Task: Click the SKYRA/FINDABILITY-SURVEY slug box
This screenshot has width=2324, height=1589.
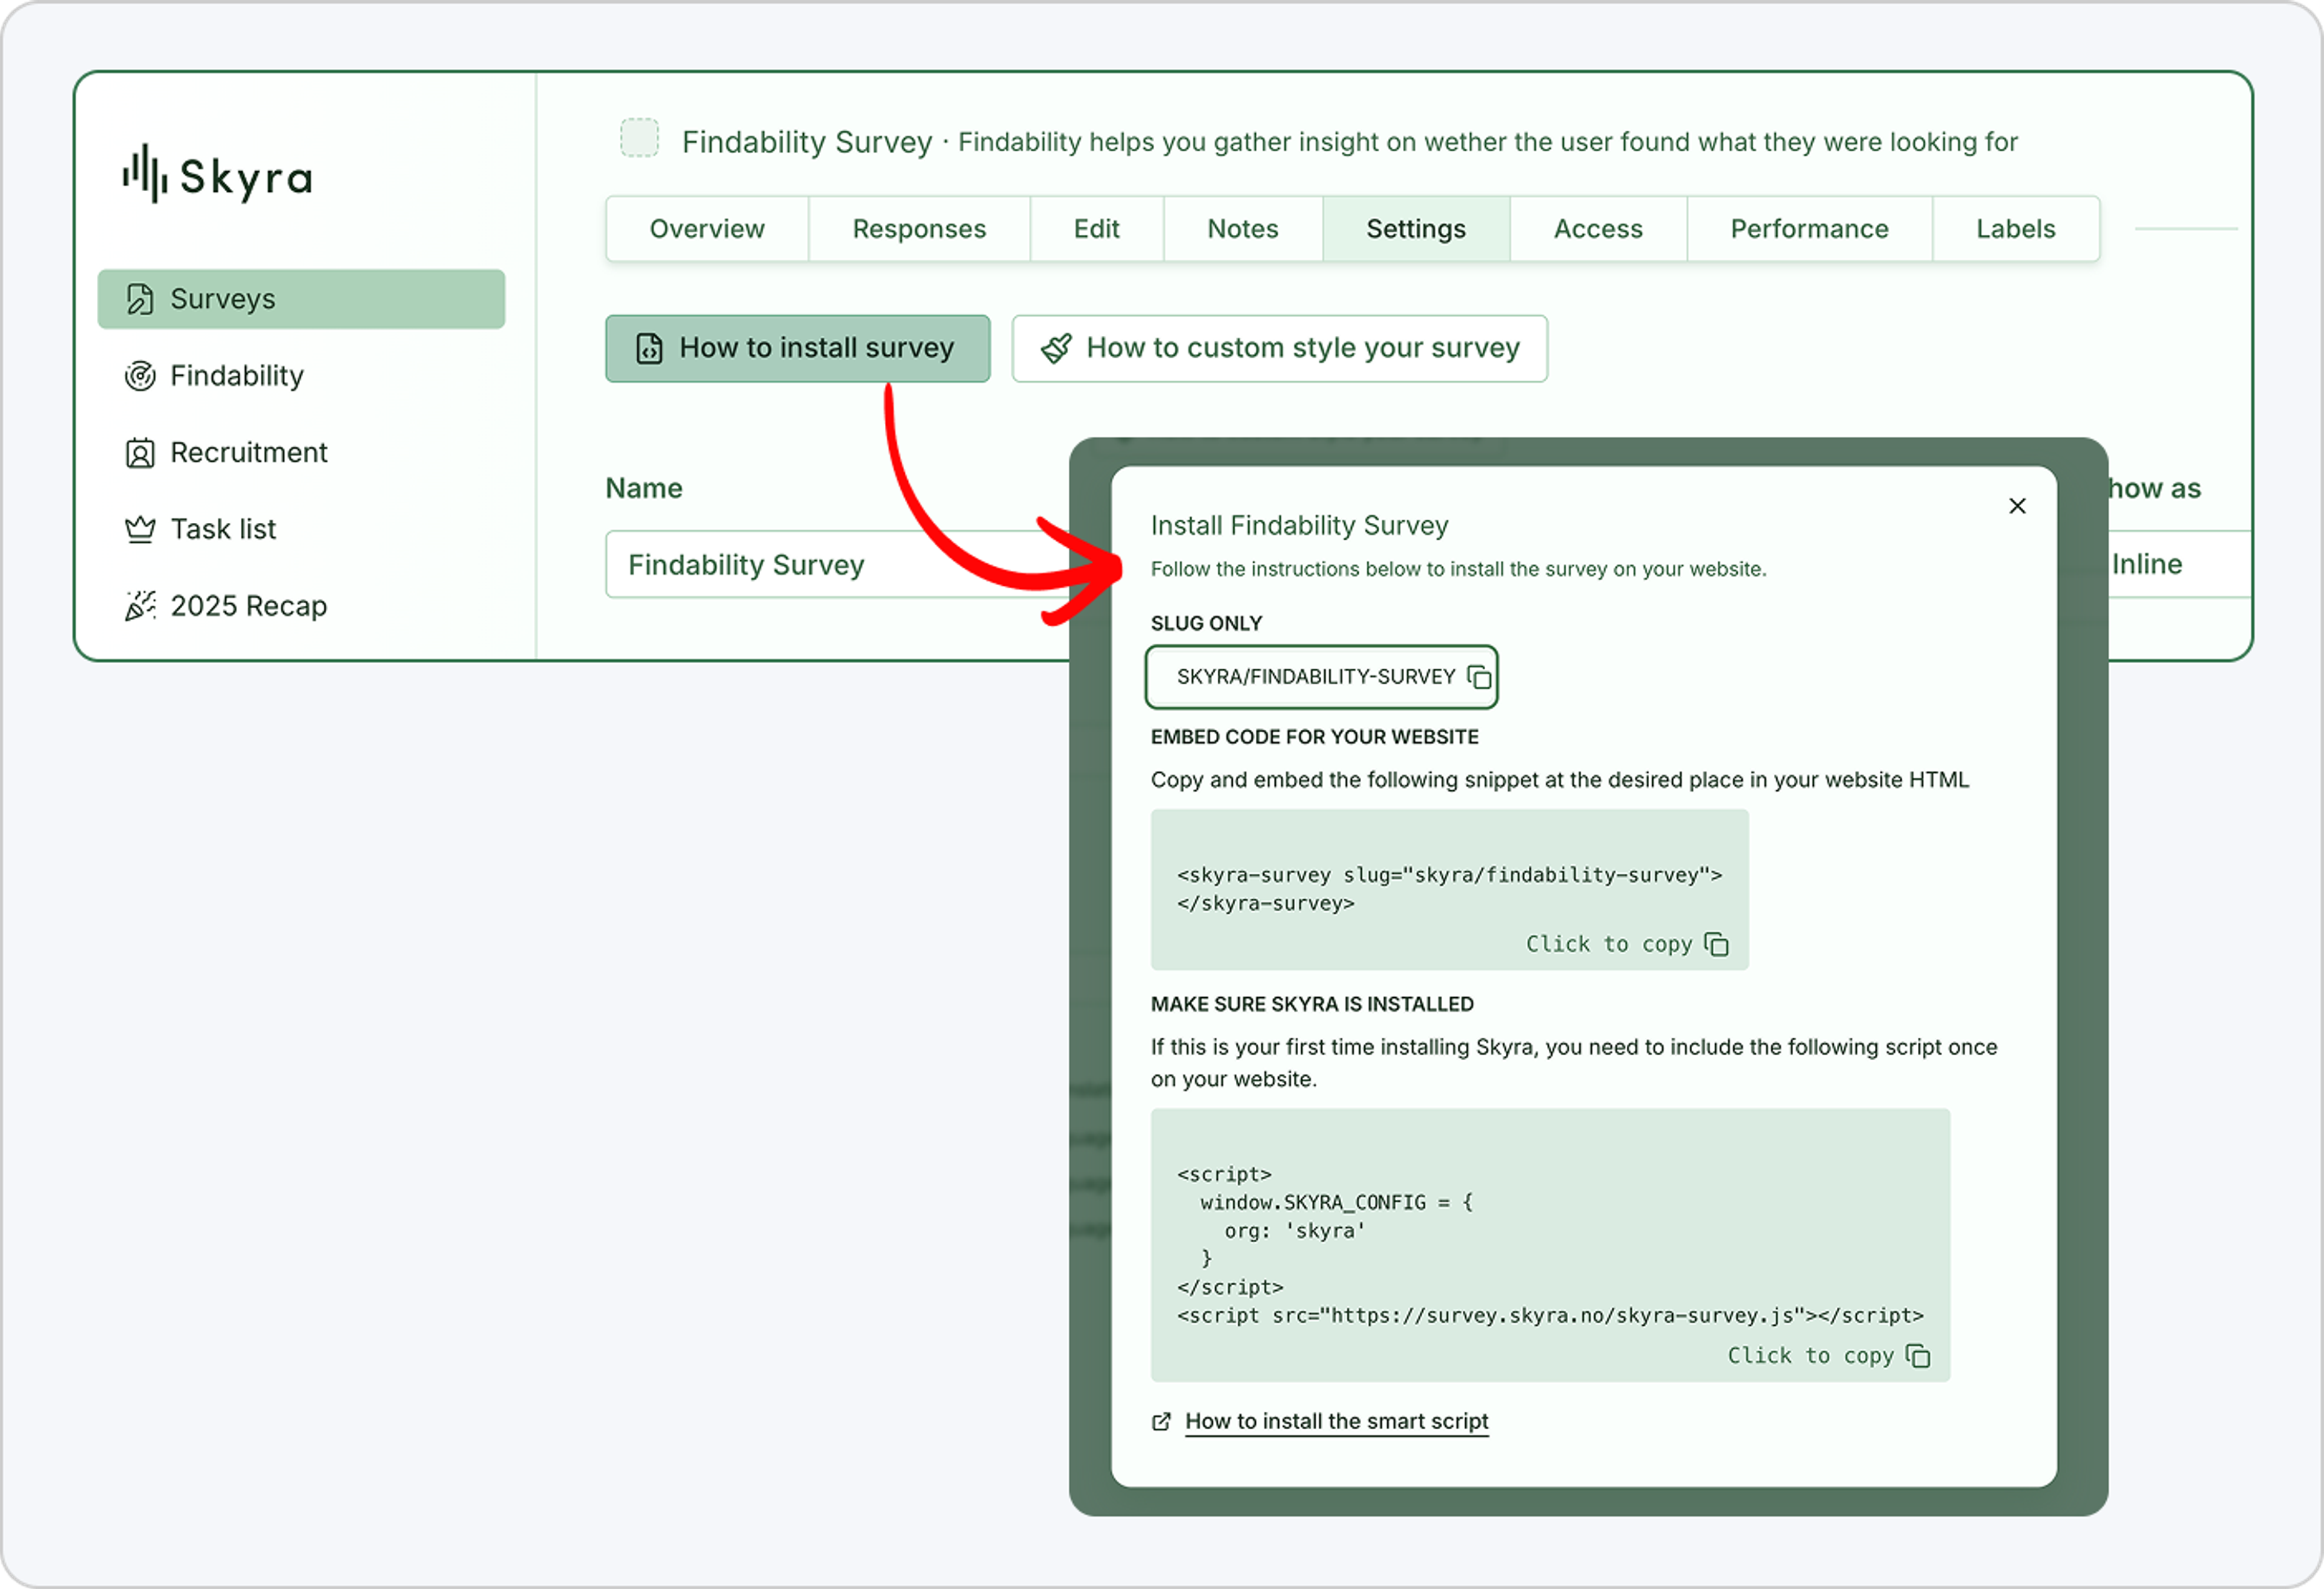Action: click(1321, 677)
